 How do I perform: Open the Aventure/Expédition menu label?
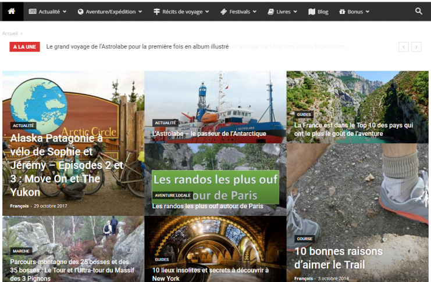(x=111, y=12)
